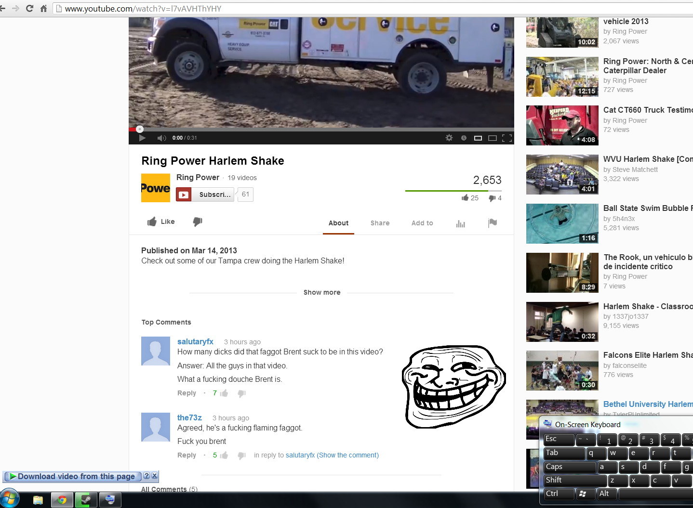The image size is (693, 508).
Task: Open Cat CT660 Truck Testimonial video thumbnail
Action: click(562, 125)
